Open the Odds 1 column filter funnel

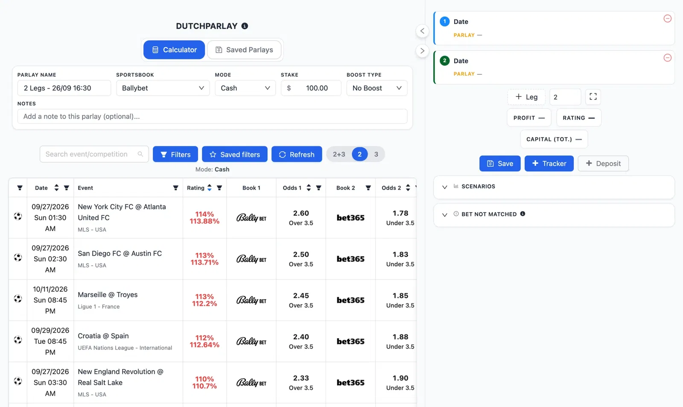pyautogui.click(x=318, y=188)
